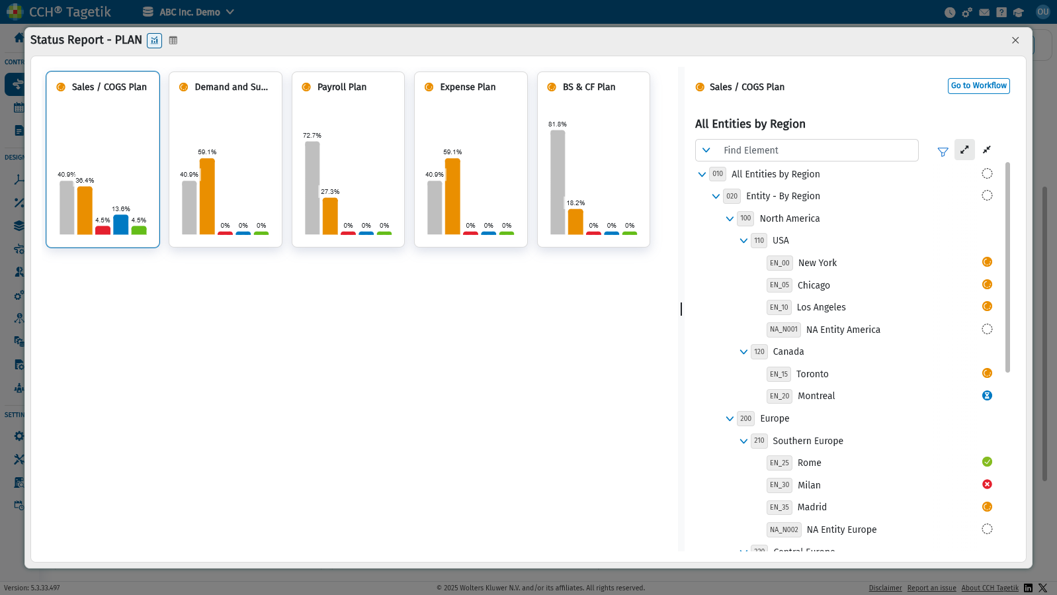The height and width of the screenshot is (595, 1057).
Task: Open the graduation cap learning icon
Action: [x=1019, y=12]
